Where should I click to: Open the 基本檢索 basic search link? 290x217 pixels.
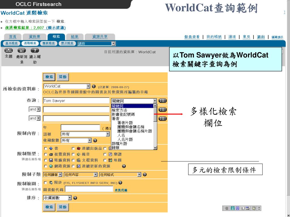point(11,43)
